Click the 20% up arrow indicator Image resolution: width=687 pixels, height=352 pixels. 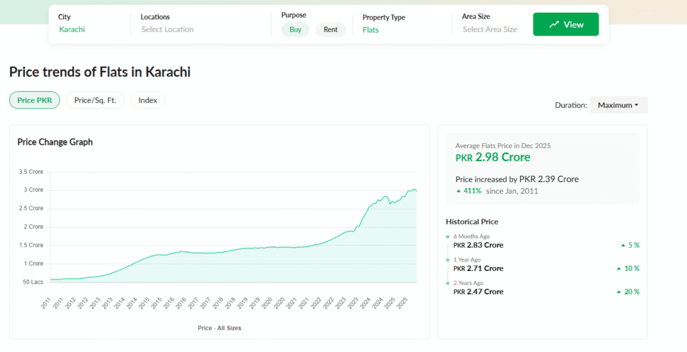[x=619, y=292]
